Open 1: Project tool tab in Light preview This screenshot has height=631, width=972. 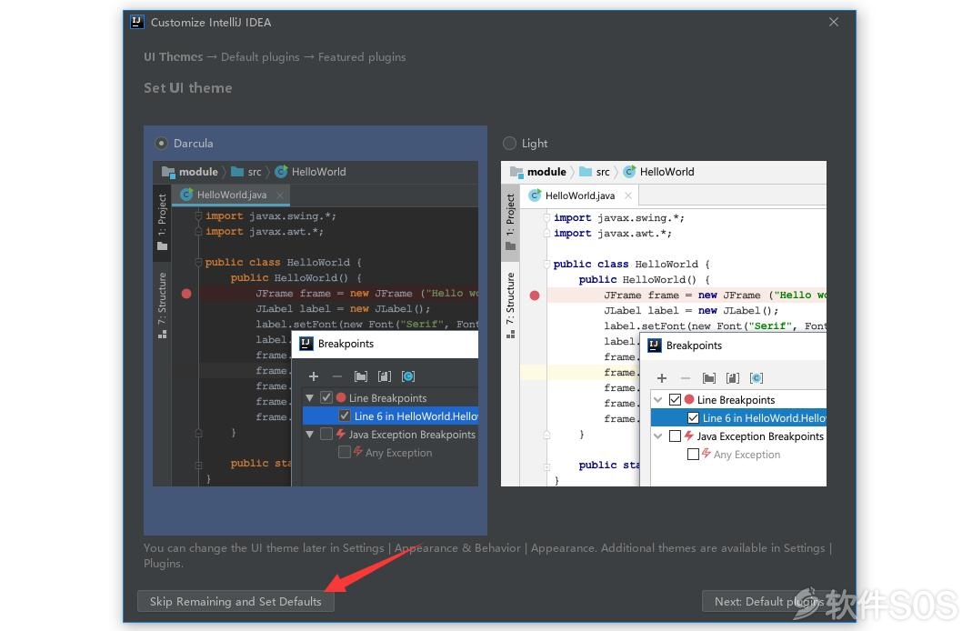click(511, 222)
